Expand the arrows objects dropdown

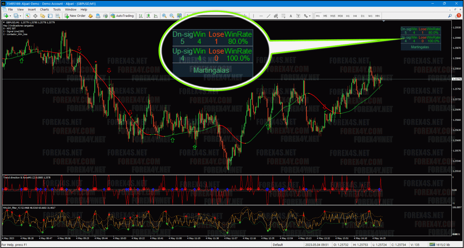[x=310, y=16]
